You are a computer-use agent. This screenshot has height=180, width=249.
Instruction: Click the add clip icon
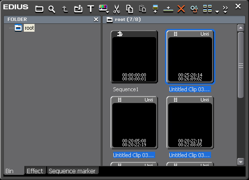coord(78,9)
